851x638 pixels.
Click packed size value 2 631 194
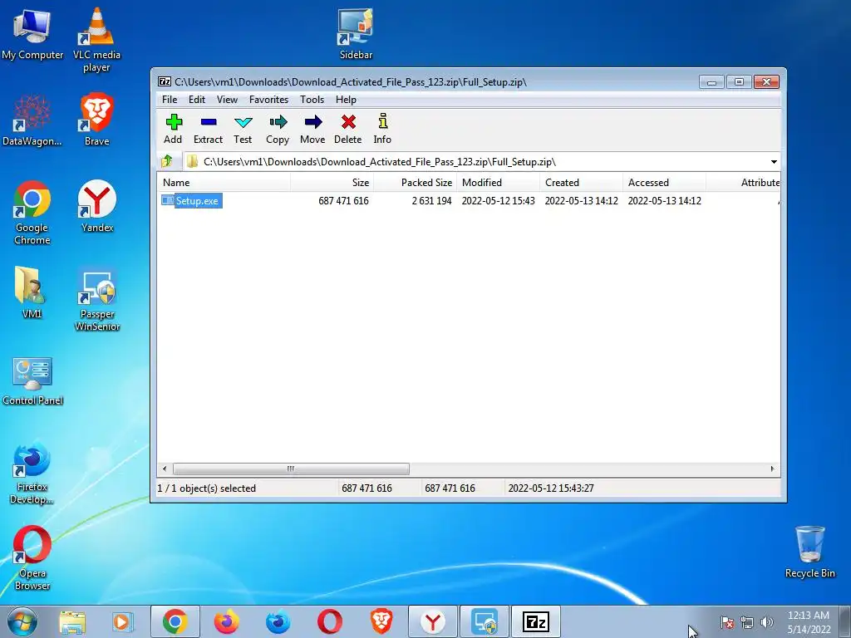[x=431, y=201]
